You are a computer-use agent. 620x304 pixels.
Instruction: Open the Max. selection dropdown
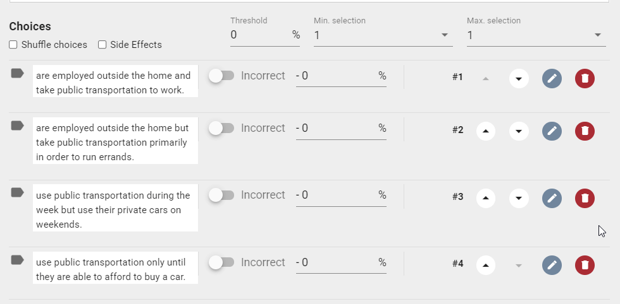click(x=536, y=35)
